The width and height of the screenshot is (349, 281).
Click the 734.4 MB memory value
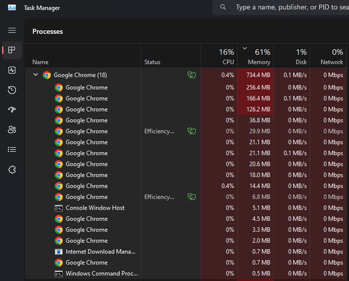pyautogui.click(x=258, y=75)
